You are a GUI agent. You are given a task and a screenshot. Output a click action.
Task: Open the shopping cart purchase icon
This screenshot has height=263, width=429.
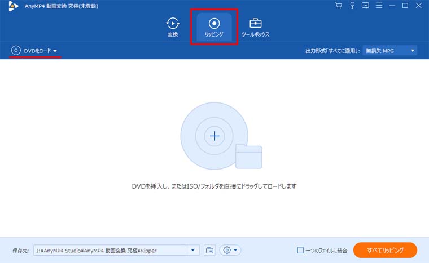point(338,6)
